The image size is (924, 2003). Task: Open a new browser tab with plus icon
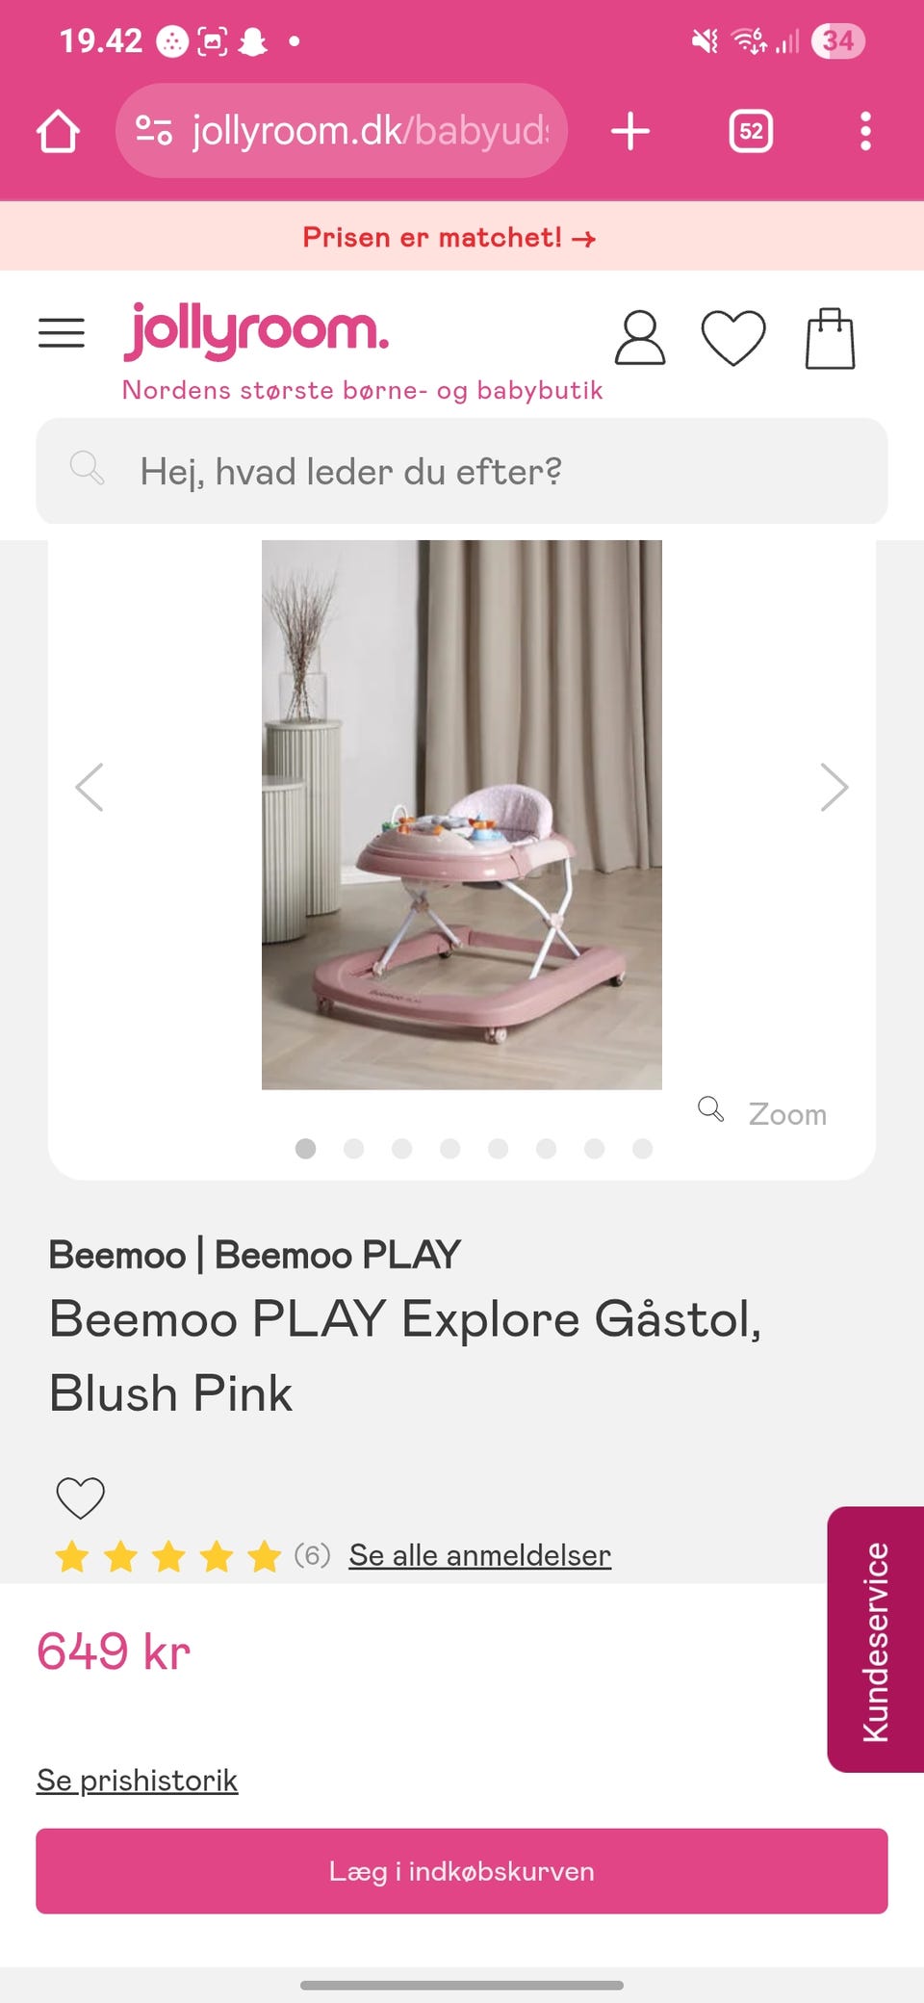pyautogui.click(x=630, y=131)
